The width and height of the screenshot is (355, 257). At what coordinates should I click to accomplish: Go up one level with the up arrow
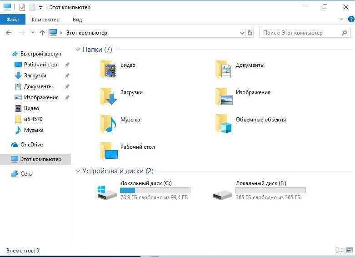(42, 33)
